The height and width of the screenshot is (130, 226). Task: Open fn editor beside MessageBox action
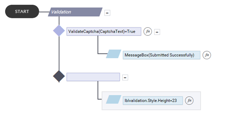click(x=207, y=55)
